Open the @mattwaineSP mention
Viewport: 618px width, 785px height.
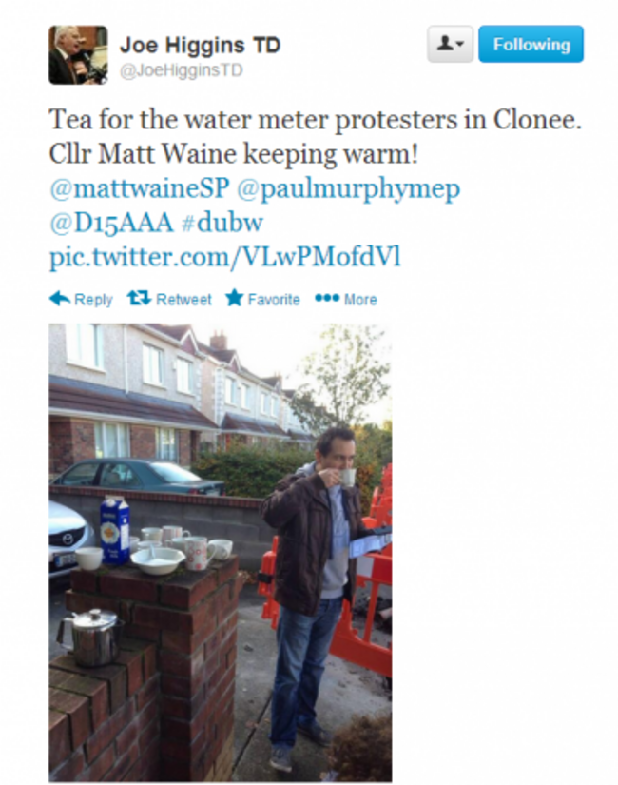[139, 188]
